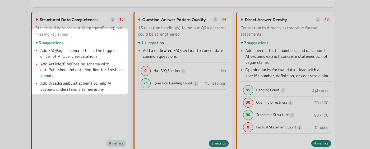The image size is (370, 149).
Task: Click the Add Article/BlogPosting schema suggestion
Action: pos(83,70)
